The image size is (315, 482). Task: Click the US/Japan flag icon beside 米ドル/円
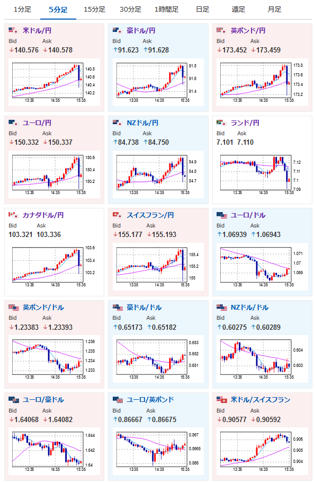tap(14, 30)
